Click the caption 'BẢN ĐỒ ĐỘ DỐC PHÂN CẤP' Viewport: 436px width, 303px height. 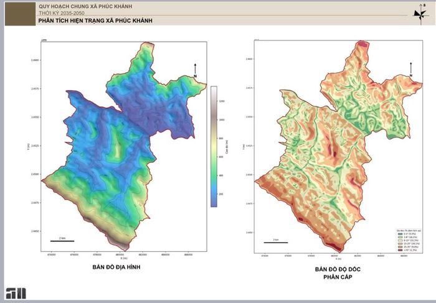338,273
